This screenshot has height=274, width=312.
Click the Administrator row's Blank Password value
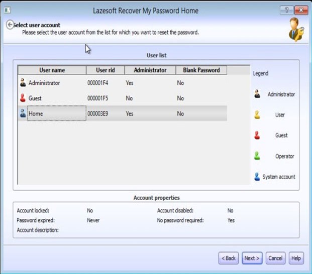180,83
